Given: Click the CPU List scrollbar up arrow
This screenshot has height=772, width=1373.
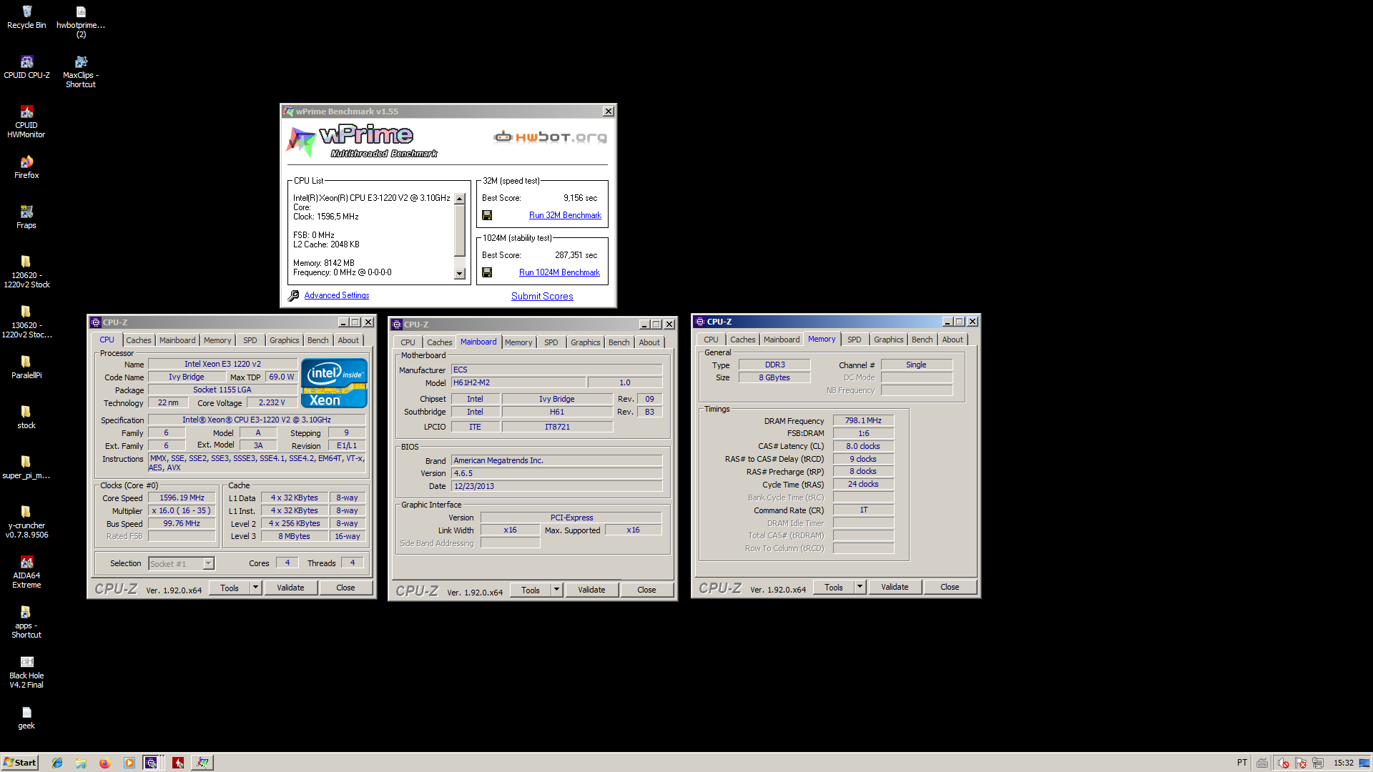Looking at the screenshot, I should tap(460, 199).
